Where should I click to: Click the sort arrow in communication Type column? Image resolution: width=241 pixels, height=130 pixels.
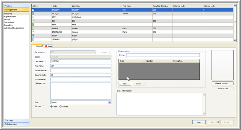tap(144, 61)
